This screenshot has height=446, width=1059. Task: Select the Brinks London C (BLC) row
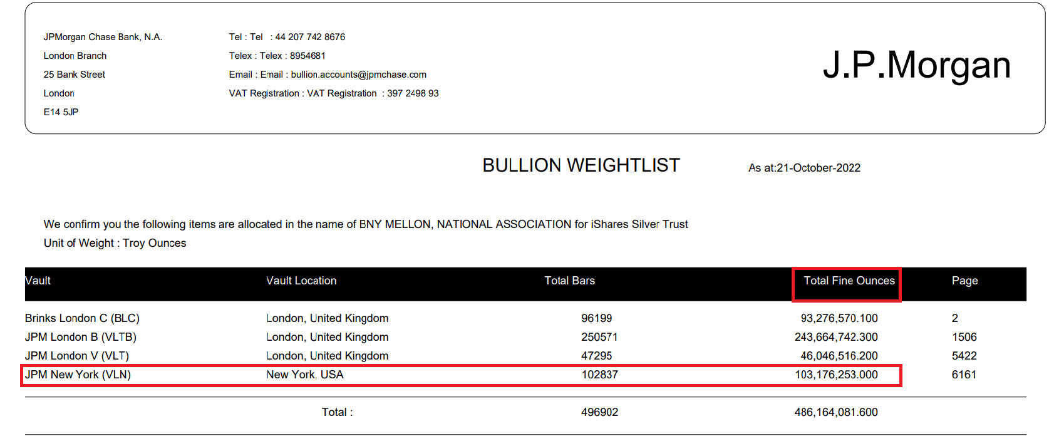click(x=82, y=318)
